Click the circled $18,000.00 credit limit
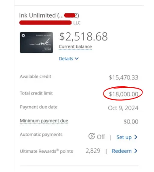 point(124,94)
